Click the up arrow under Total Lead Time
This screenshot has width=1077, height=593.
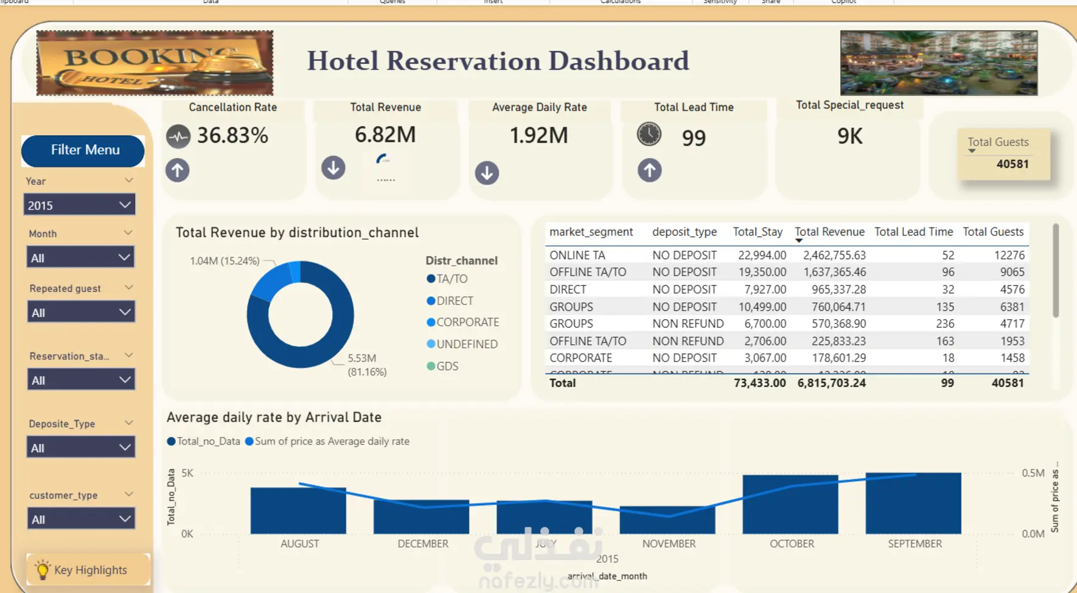coord(649,170)
